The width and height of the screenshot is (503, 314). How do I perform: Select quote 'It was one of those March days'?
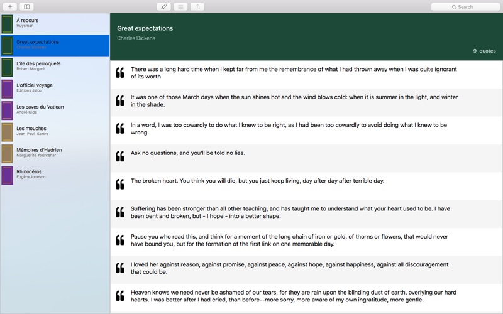294,100
